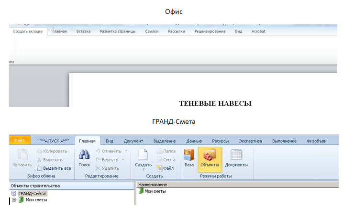The image size is (343, 219).
Task: Switch to Документы mode
Action: (x=236, y=158)
